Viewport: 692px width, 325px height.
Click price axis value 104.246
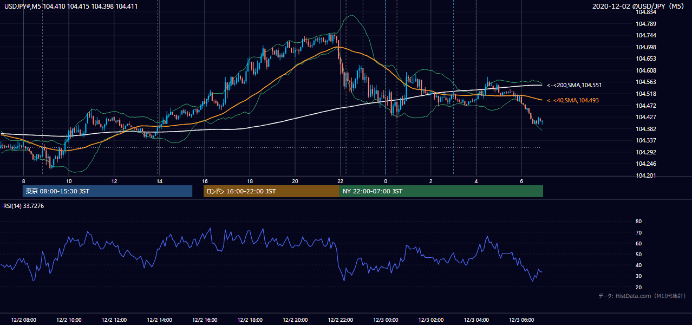pyautogui.click(x=646, y=164)
